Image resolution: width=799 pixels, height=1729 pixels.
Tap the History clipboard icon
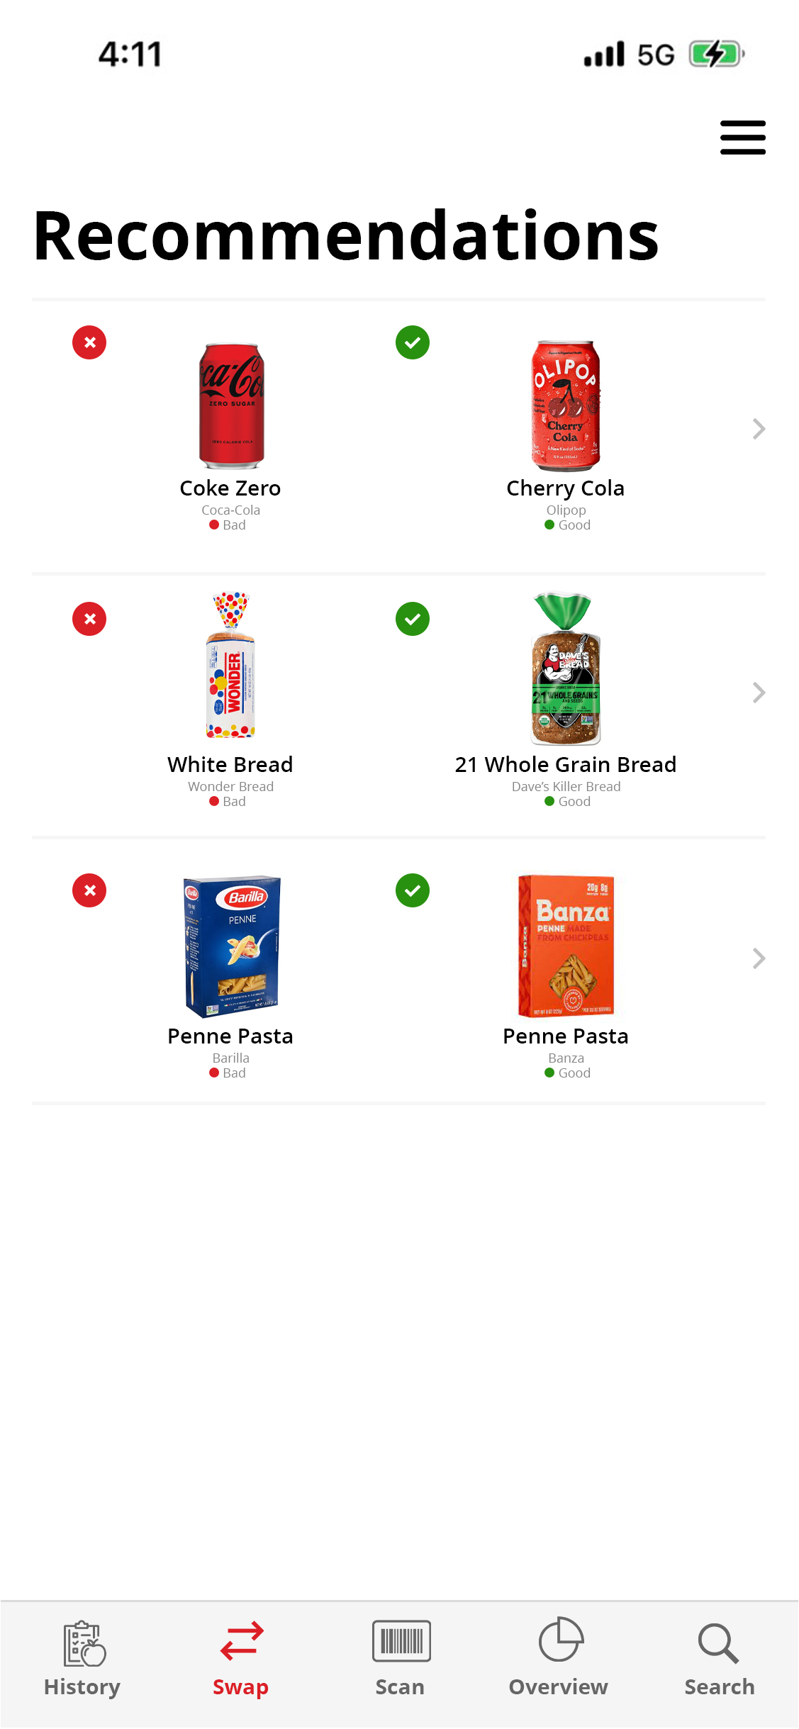(x=84, y=1643)
